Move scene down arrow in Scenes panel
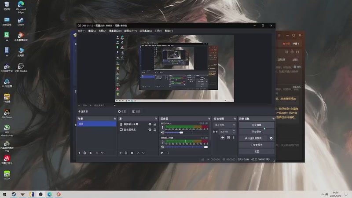Viewport: 352px width, 198px height. point(102,153)
